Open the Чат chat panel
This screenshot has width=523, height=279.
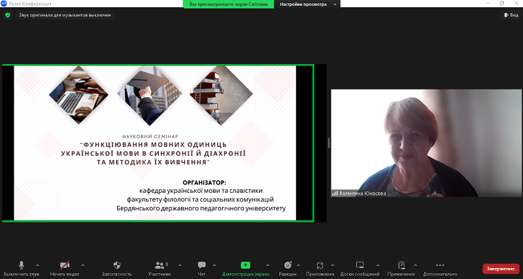201,265
